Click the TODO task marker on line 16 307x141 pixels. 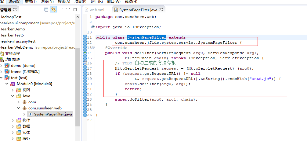(85, 63)
